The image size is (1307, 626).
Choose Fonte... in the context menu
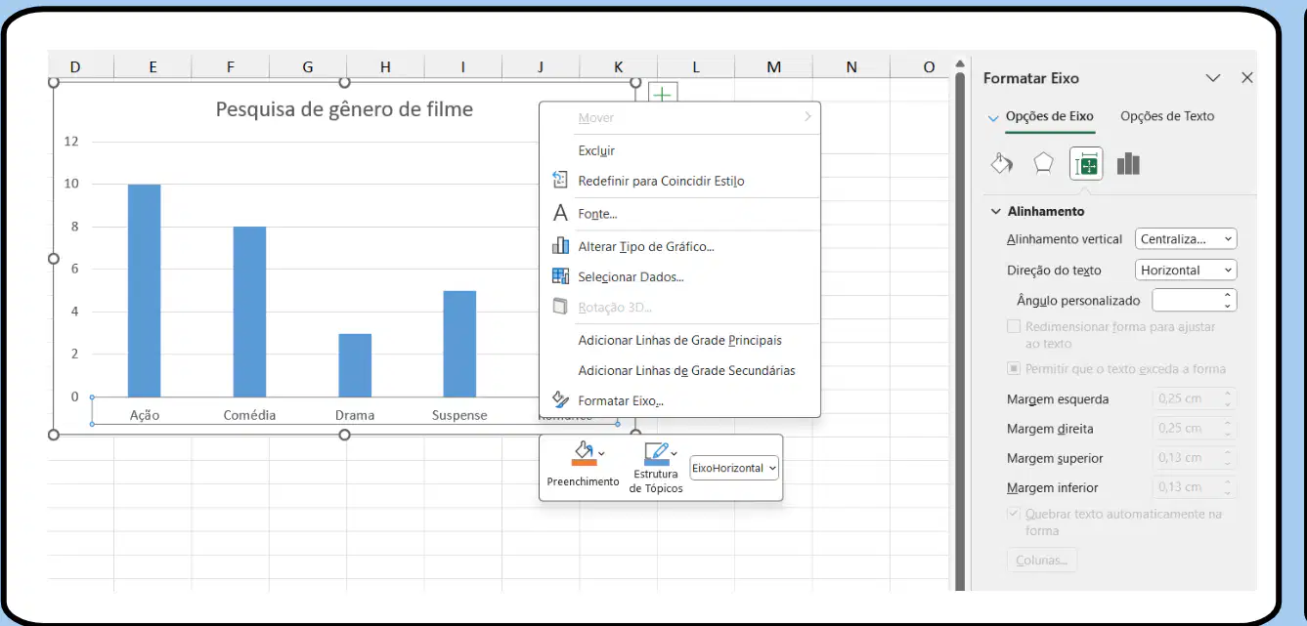pos(597,213)
